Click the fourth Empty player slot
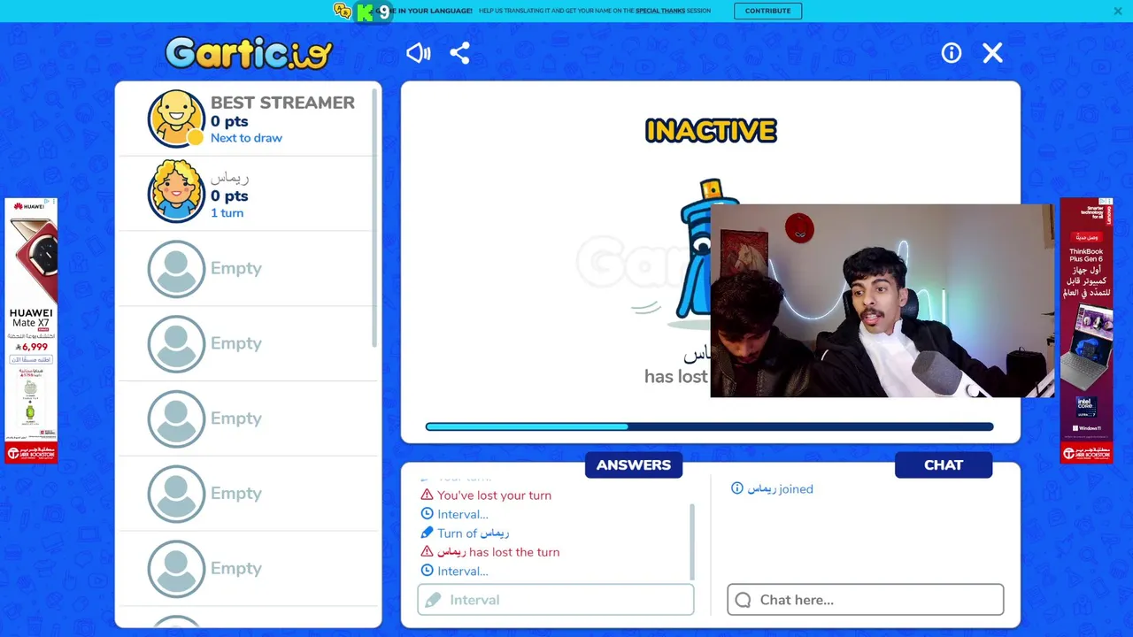Viewport: 1133px width, 637px height. (x=249, y=494)
